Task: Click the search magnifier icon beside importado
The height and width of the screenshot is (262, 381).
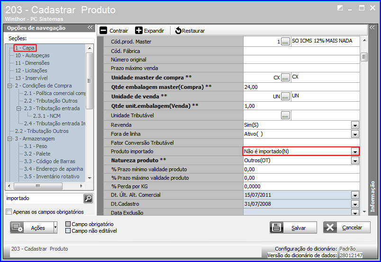Action: [x=88, y=199]
